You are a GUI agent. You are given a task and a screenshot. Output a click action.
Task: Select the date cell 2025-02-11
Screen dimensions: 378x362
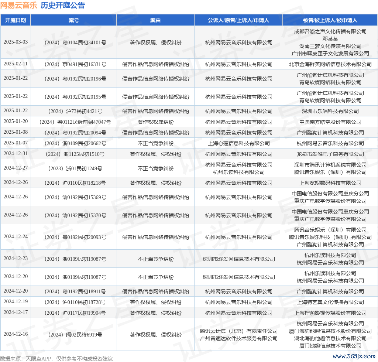[16, 64]
